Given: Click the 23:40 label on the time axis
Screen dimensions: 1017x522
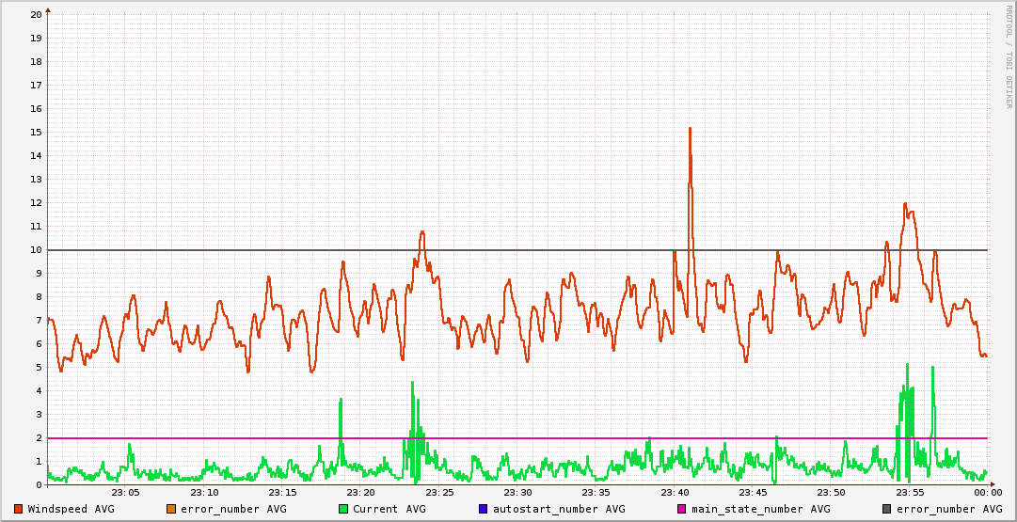Looking at the screenshot, I should point(675,493).
